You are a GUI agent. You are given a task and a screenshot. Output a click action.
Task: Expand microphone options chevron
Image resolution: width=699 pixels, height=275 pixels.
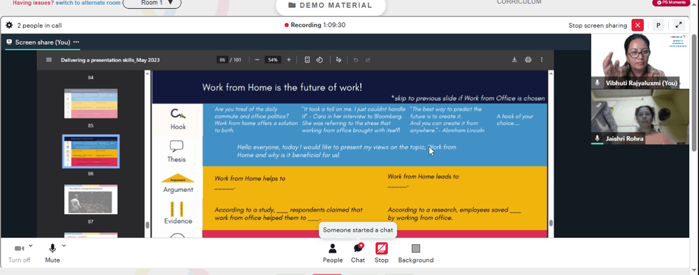coord(64,245)
